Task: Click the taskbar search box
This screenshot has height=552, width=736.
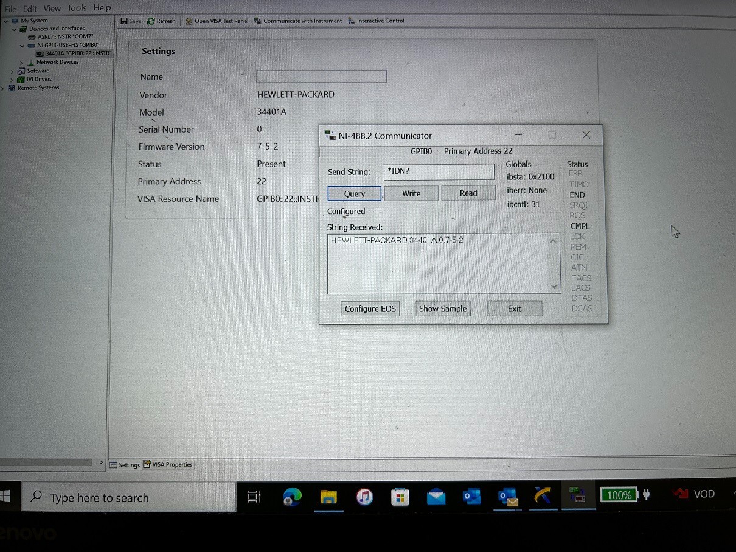Action: 129,498
